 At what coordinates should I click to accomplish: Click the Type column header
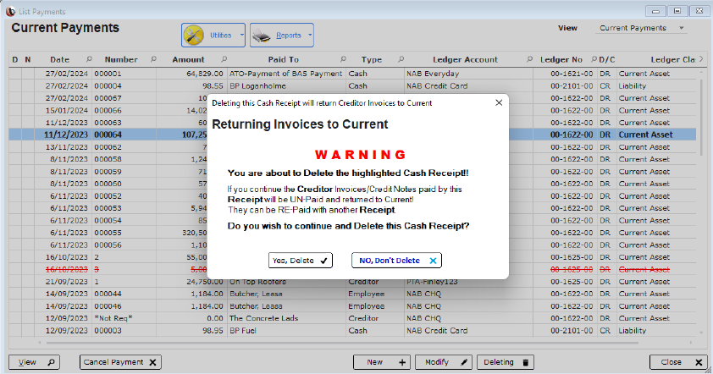[372, 59]
